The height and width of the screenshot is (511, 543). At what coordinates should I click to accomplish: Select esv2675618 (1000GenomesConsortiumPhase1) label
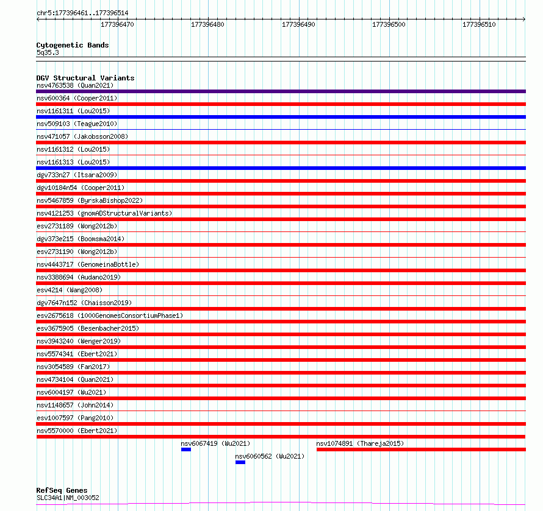pos(110,315)
